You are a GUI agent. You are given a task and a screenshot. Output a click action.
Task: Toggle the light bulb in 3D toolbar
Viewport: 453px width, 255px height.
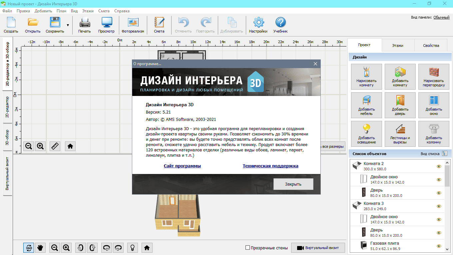133,247
